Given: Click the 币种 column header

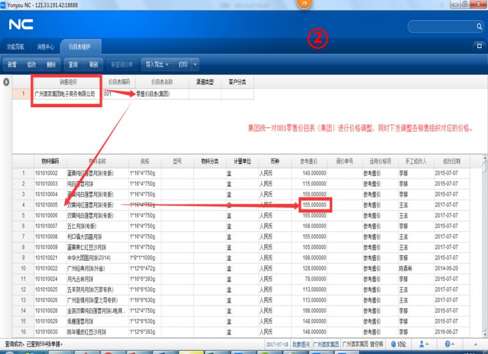Looking at the screenshot, I should point(274,161).
